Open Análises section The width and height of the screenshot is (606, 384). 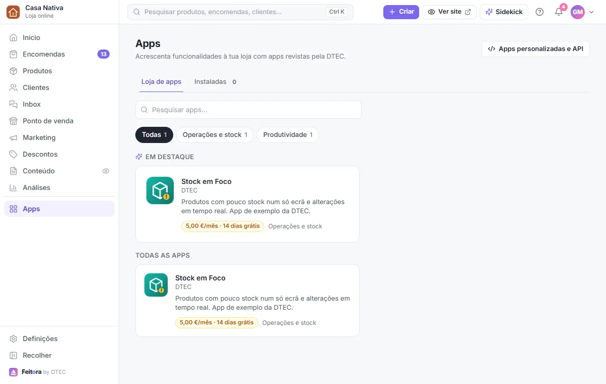59,187
